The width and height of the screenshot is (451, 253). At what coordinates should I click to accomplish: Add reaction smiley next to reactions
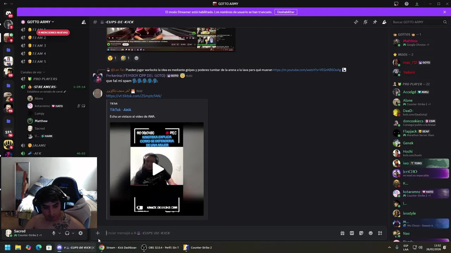coord(136,58)
